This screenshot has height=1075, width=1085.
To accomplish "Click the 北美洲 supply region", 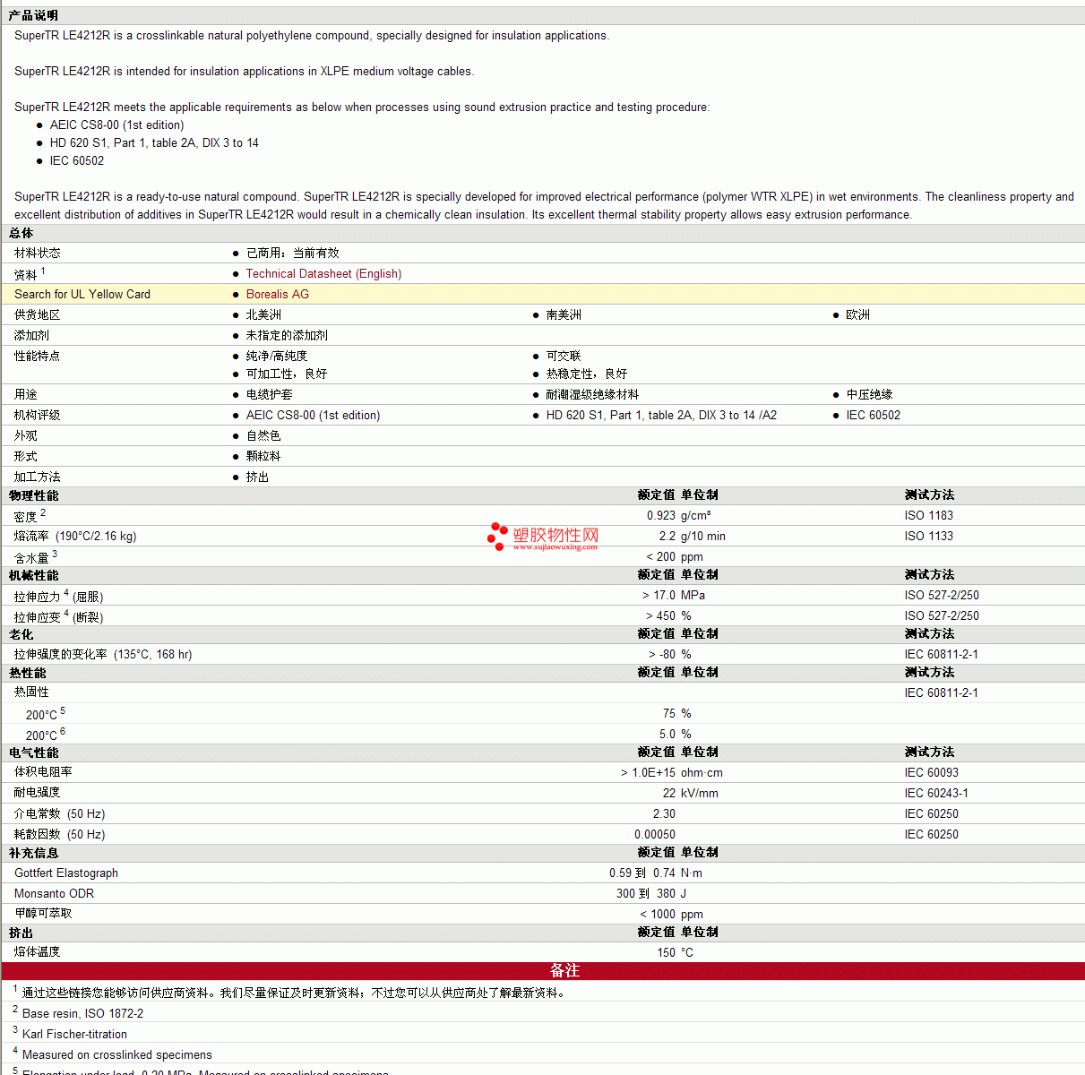I will tap(263, 315).
